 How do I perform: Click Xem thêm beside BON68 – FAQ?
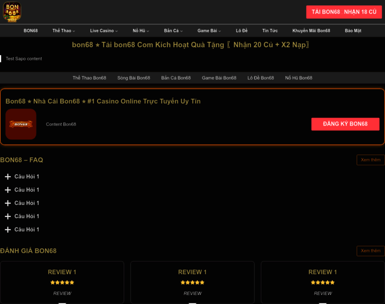click(x=370, y=160)
